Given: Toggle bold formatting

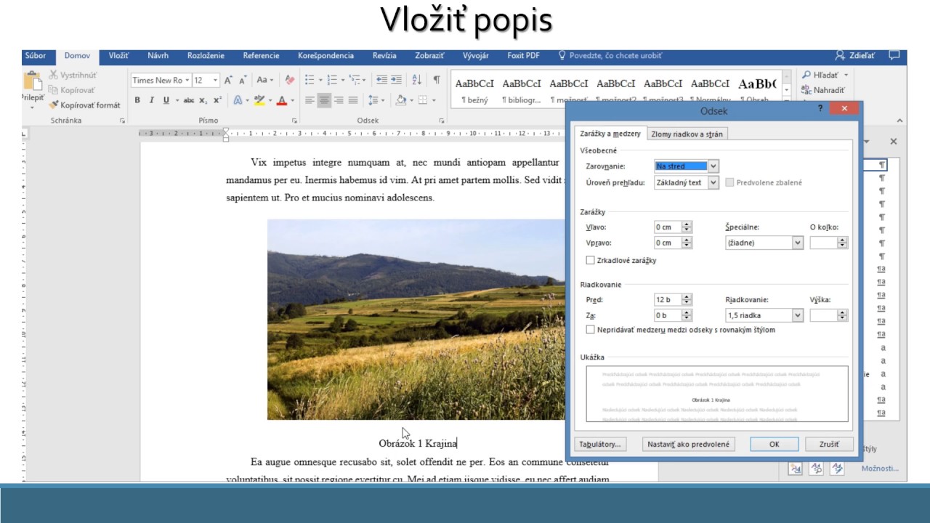Looking at the screenshot, I should click(x=137, y=100).
